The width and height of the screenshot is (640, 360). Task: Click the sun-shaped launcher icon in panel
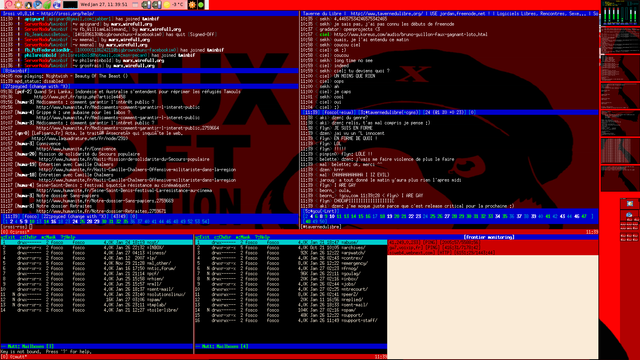(18, 5)
